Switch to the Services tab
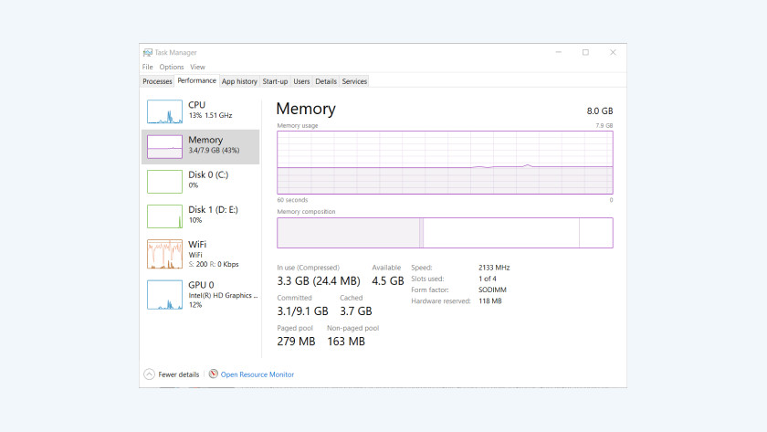767x432 pixels. pyautogui.click(x=354, y=81)
